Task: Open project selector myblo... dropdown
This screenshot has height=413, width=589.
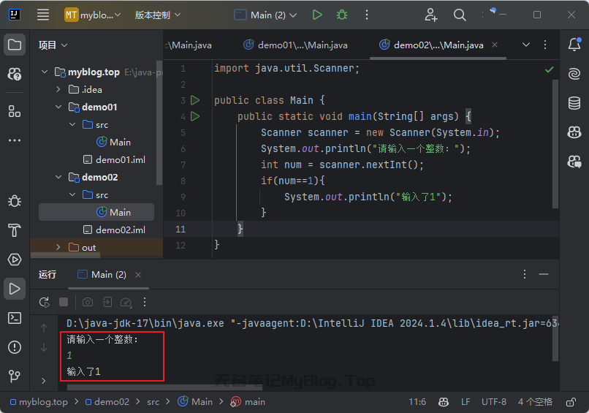Action: click(x=92, y=15)
